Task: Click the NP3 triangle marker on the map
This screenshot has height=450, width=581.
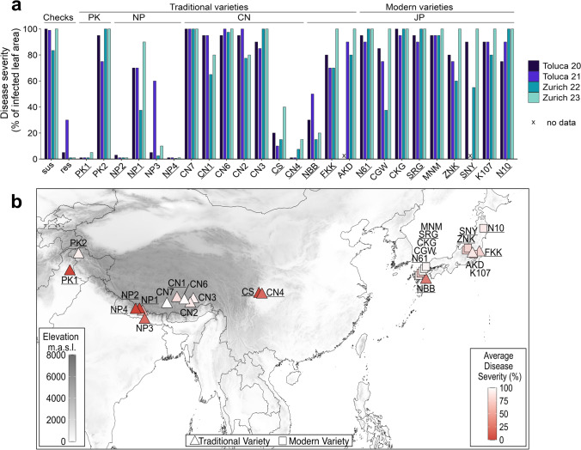Action: tap(144, 318)
